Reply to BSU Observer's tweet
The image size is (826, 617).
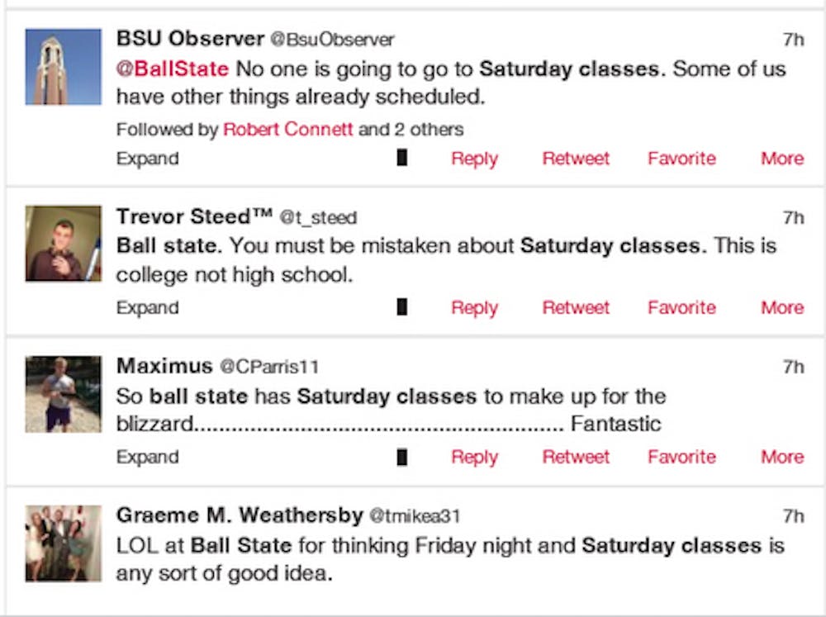point(474,159)
